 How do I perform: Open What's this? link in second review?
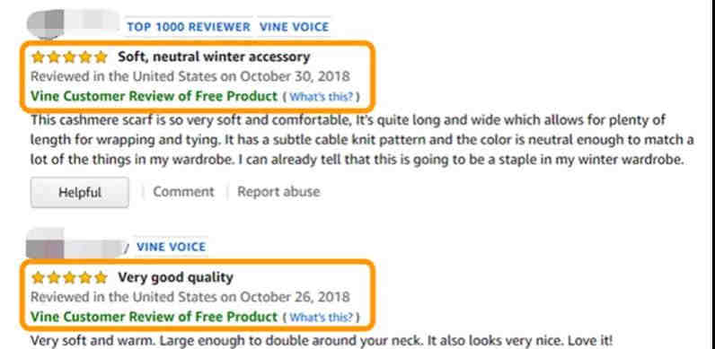[x=322, y=317]
